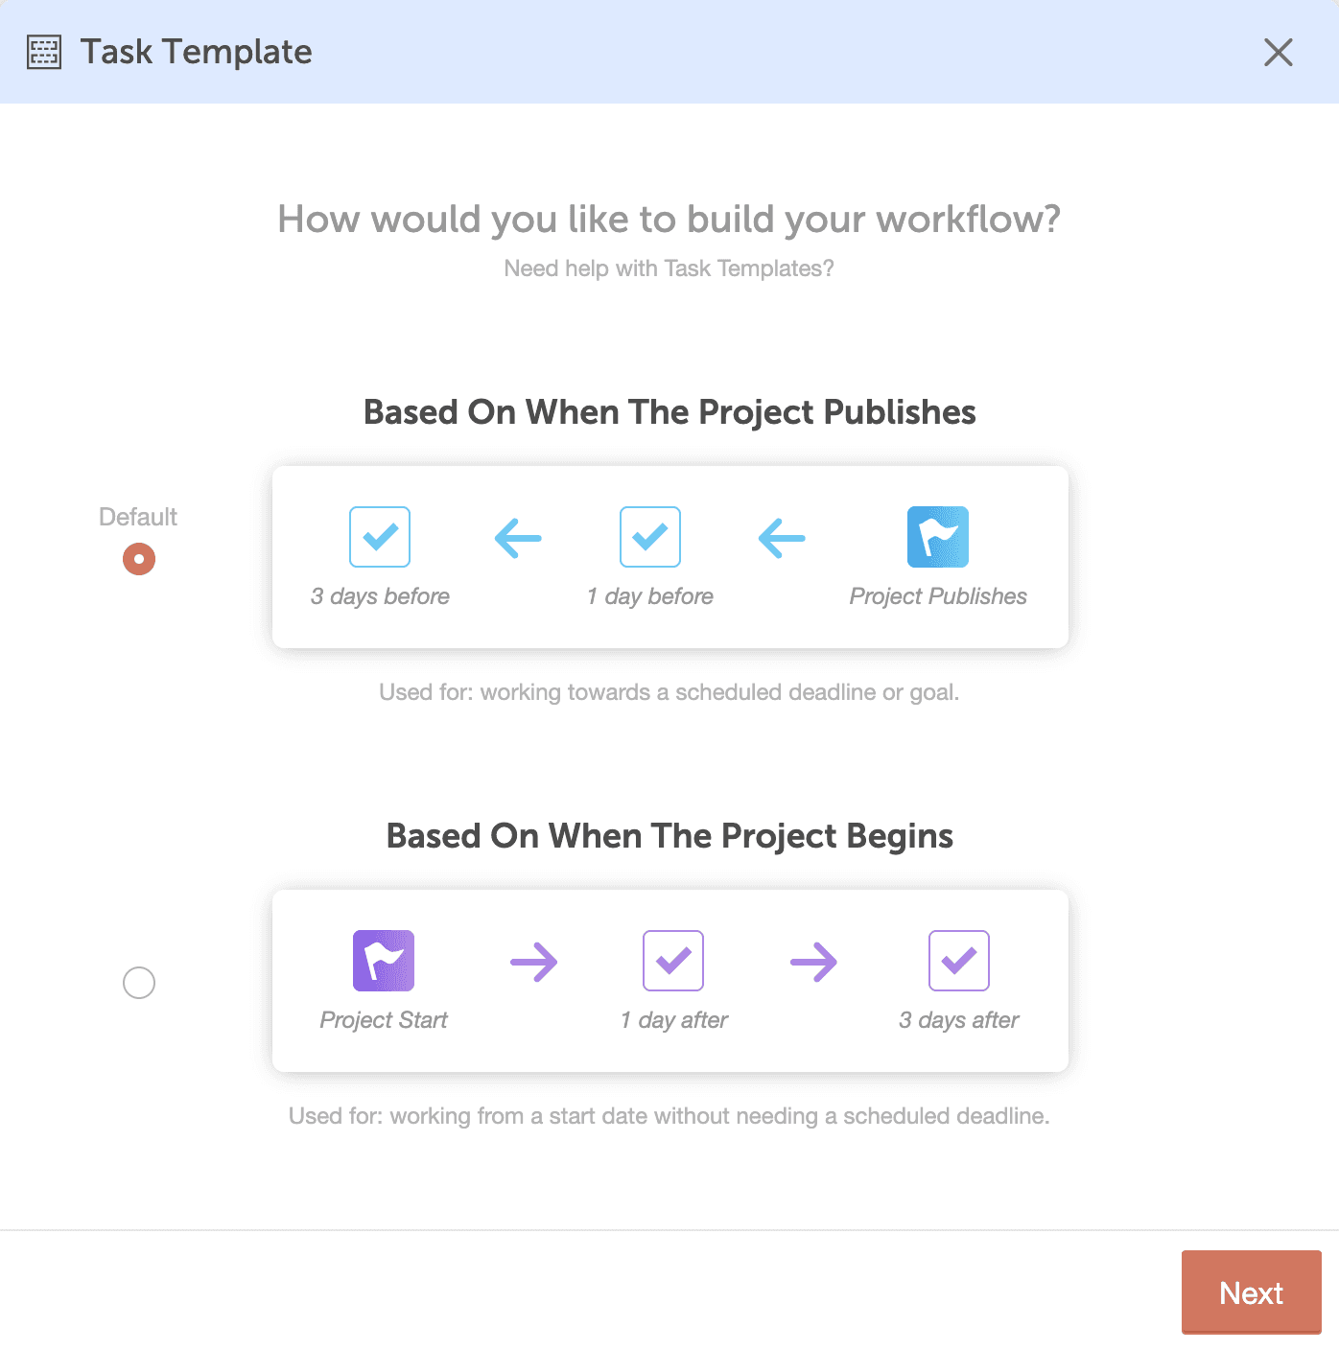Select the Default radio button
Image resolution: width=1339 pixels, height=1350 pixels.
coord(138,557)
